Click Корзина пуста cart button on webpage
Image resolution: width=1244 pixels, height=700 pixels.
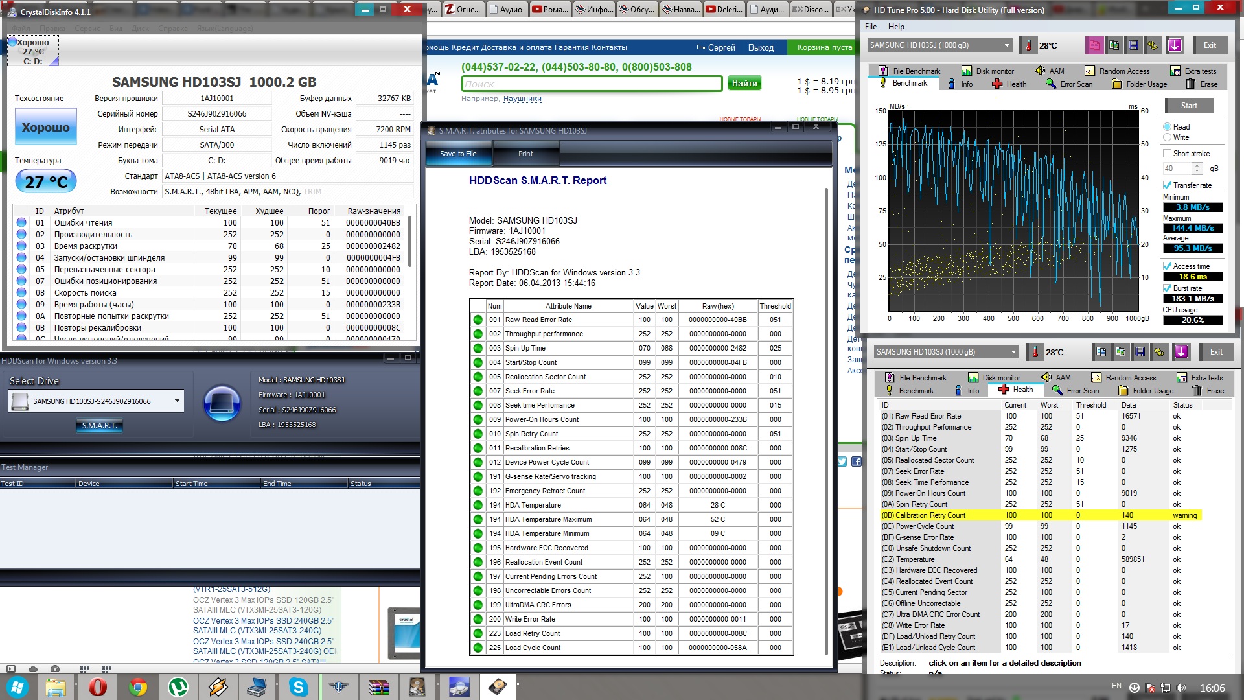pos(824,47)
